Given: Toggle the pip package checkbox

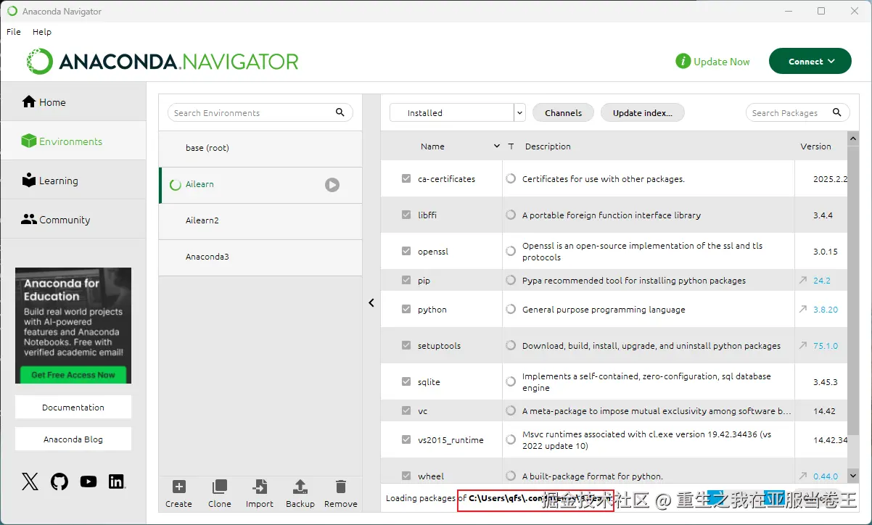Looking at the screenshot, I should click(406, 280).
